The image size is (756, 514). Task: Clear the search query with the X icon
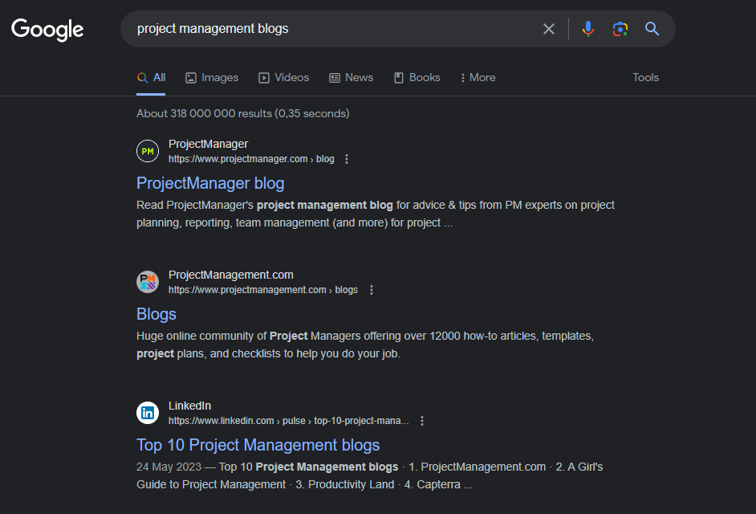pyautogui.click(x=549, y=28)
